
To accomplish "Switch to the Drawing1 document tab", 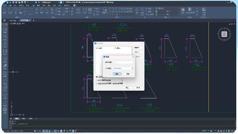I will (x=13, y=21).
